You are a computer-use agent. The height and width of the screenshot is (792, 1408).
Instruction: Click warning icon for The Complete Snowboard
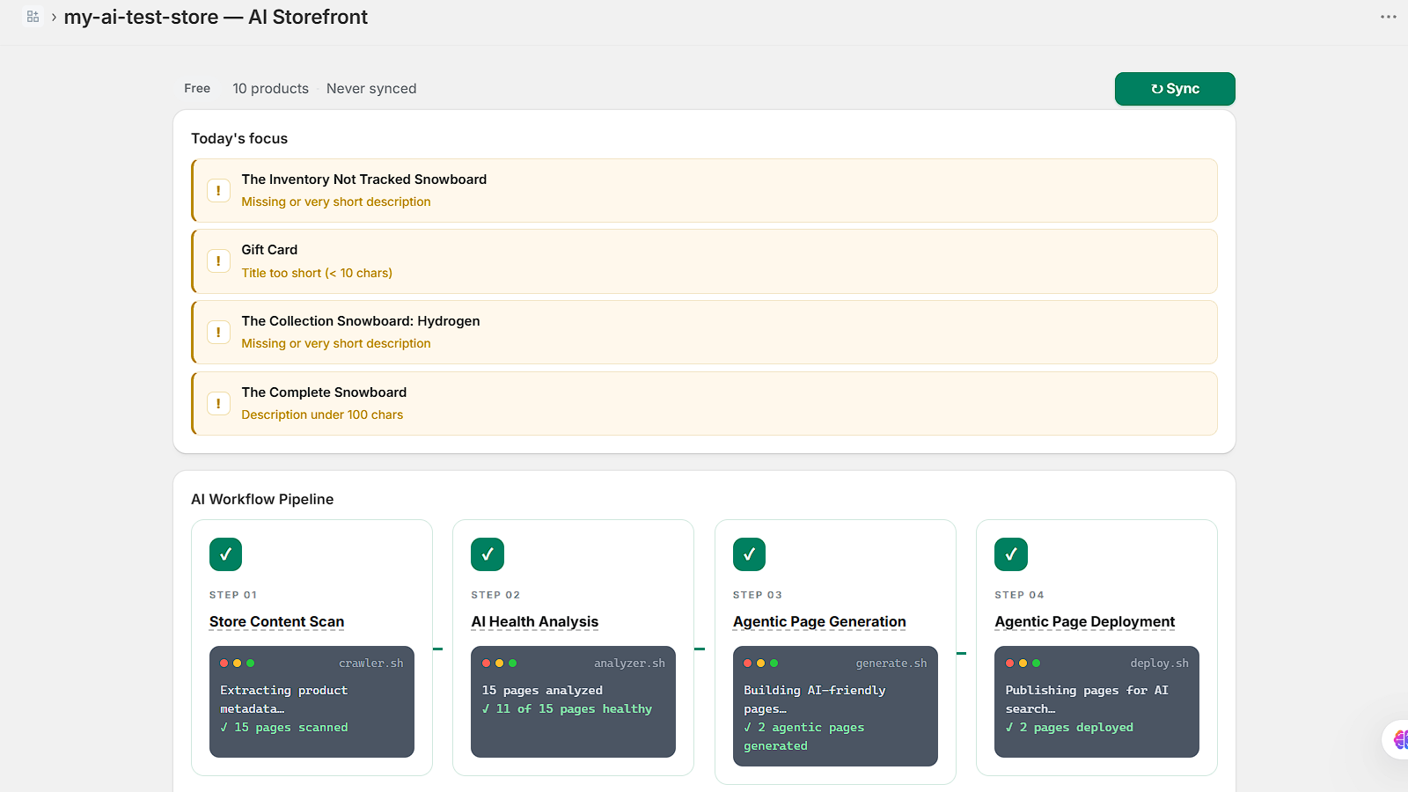218,404
